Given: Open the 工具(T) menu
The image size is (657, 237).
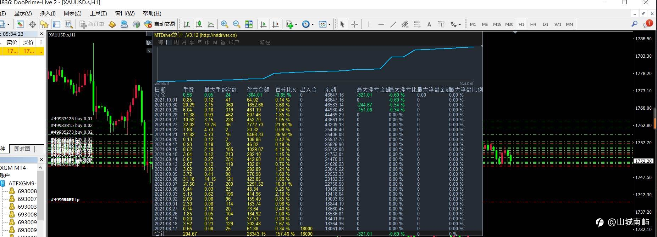Looking at the screenshot, I should 98,13.
